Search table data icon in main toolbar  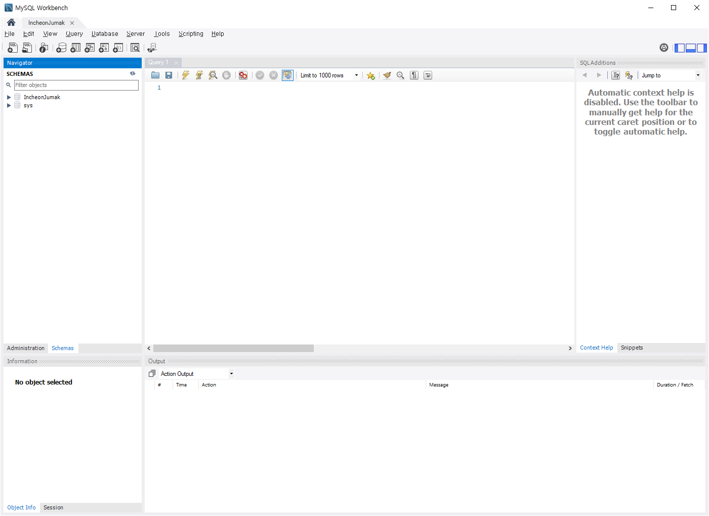135,48
